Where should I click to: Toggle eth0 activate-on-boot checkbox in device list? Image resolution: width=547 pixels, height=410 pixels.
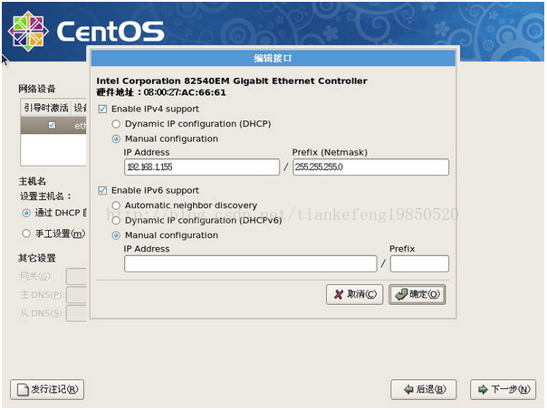coord(52,125)
